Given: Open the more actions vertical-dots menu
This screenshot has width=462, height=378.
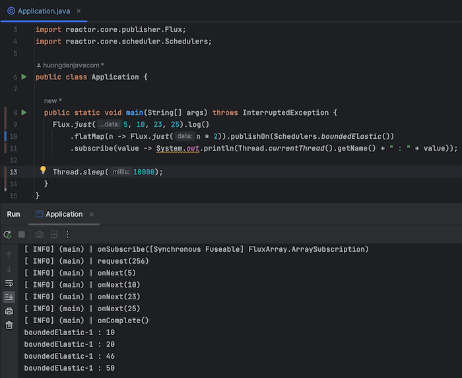Looking at the screenshot, I should tap(67, 235).
